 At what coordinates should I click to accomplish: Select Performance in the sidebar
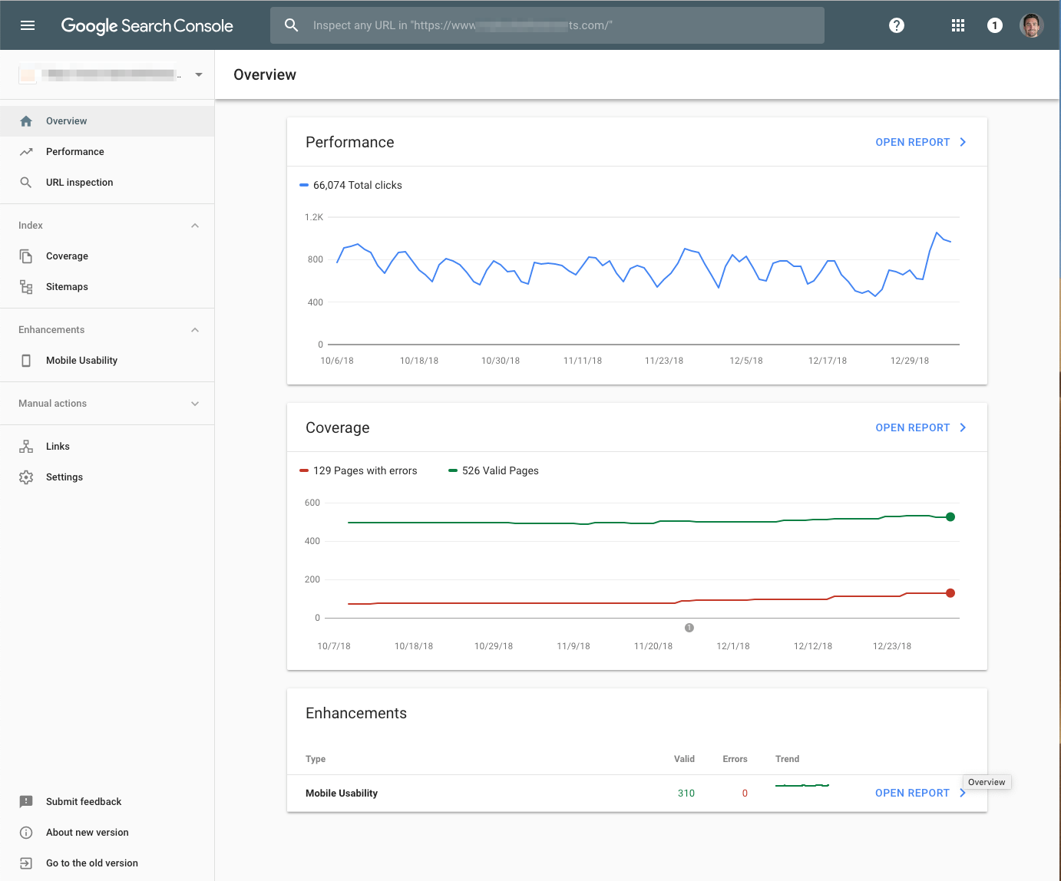point(75,152)
